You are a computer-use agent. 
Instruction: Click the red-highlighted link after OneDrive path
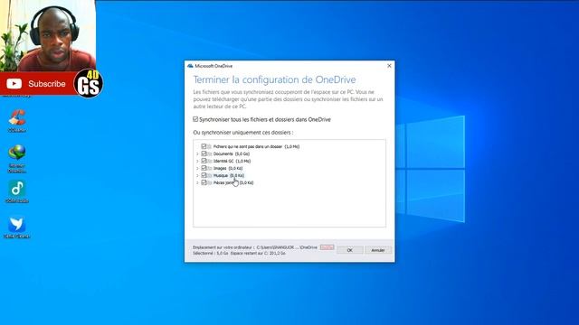pyautogui.click(x=327, y=247)
